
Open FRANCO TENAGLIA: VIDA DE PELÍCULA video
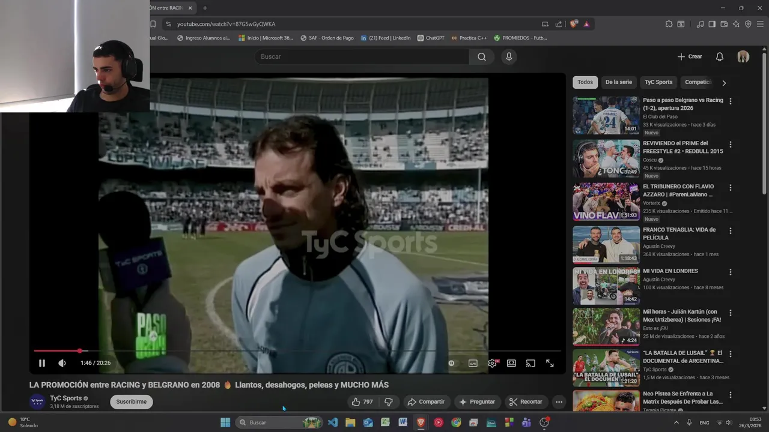pos(606,244)
